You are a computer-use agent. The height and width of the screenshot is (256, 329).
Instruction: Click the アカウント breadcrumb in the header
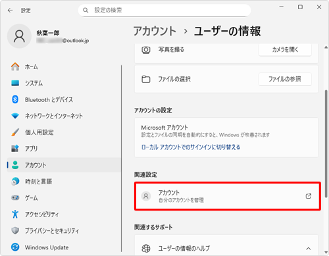click(155, 31)
